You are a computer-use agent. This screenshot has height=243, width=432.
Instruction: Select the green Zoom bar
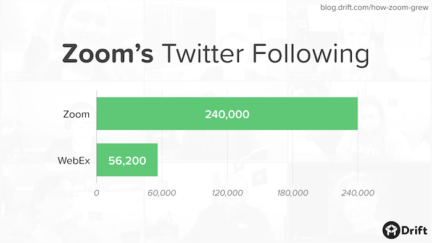[x=227, y=113]
